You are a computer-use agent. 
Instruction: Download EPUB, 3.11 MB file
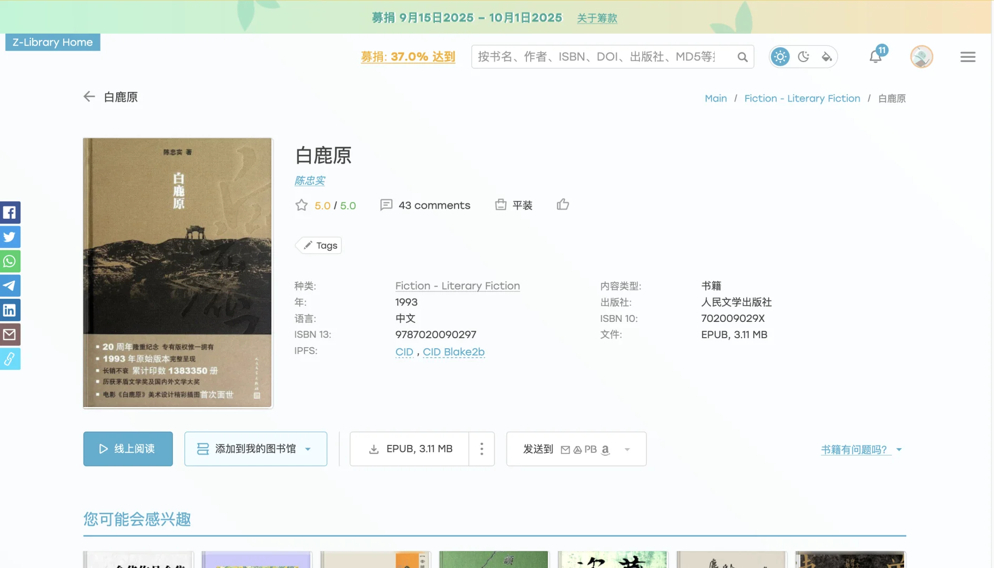[409, 449]
